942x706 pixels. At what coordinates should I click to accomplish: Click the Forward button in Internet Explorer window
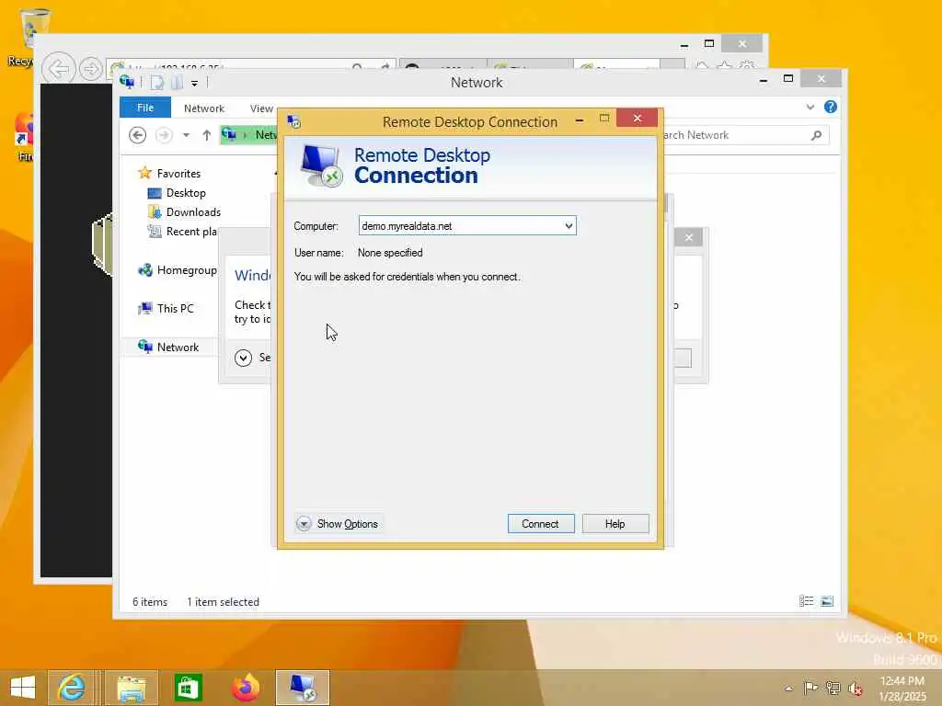[91, 69]
